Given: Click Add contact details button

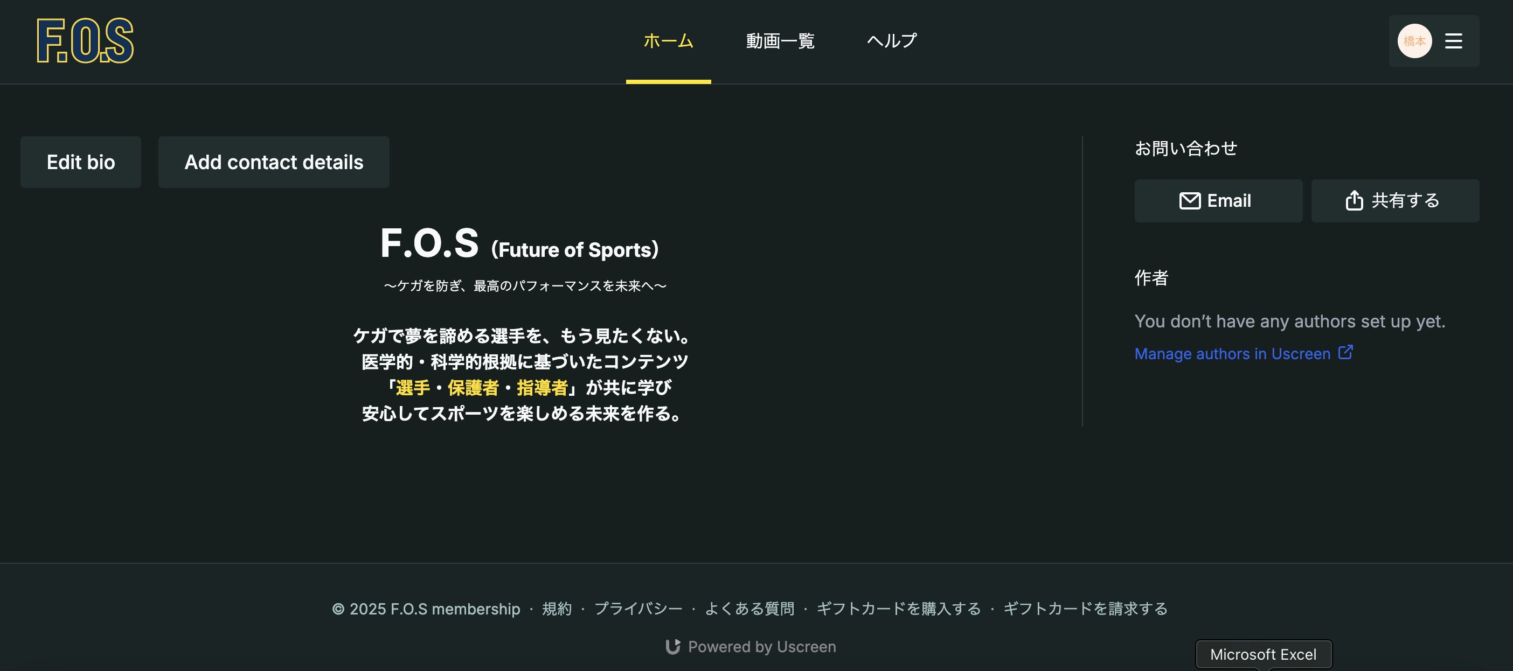Looking at the screenshot, I should [x=273, y=162].
